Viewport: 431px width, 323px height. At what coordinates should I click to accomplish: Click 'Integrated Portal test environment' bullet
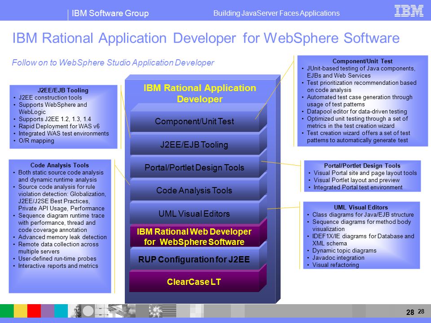tap(358, 188)
